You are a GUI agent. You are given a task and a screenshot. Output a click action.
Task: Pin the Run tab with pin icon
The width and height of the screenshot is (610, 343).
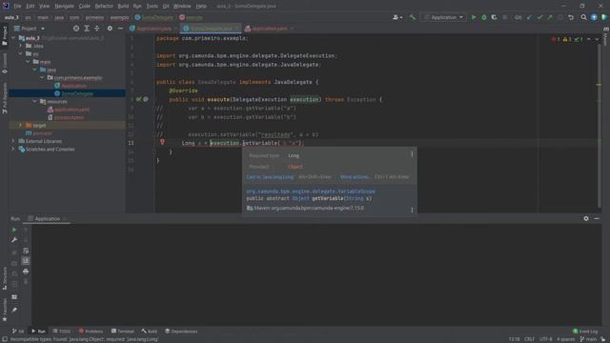(x=14, y=310)
